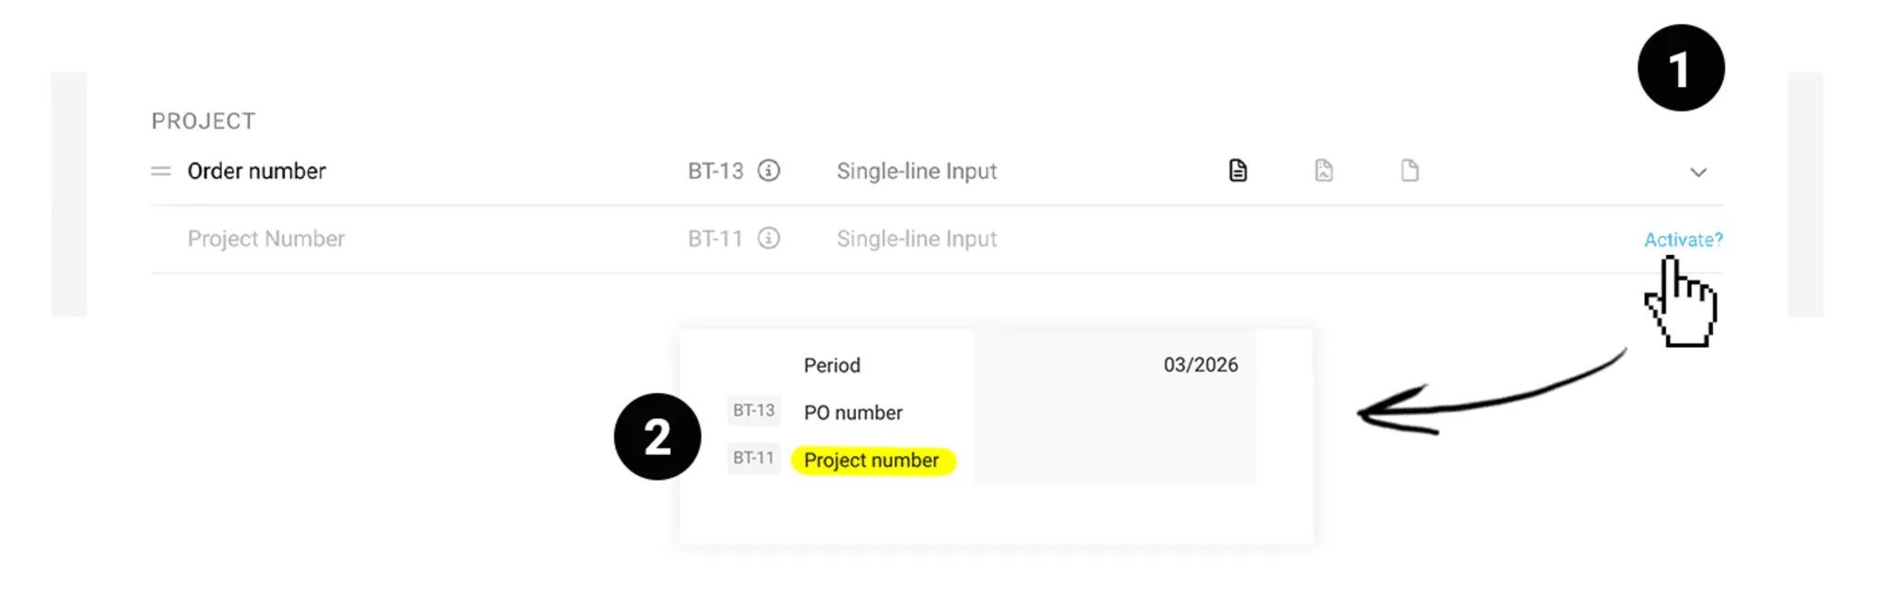Open the info tooltip beside BT-13
1881x601 pixels.
pos(769,171)
